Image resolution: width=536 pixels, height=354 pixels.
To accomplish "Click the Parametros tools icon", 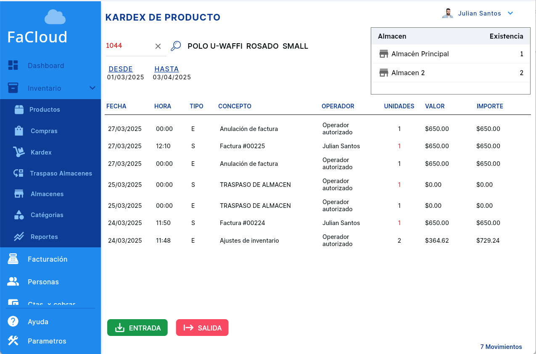I will pyautogui.click(x=13, y=341).
